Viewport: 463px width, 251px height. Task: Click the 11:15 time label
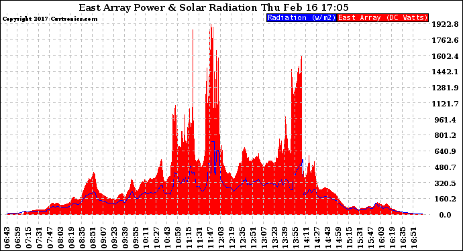tap(189, 238)
